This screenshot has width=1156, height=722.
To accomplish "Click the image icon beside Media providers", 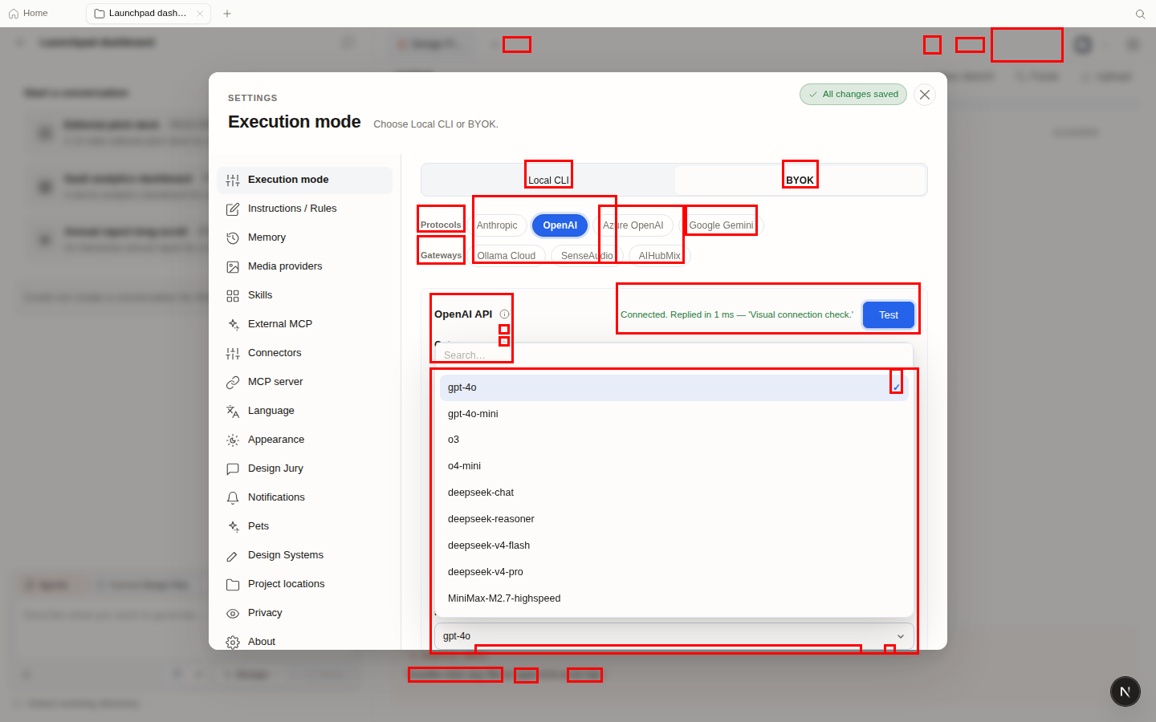I will [233, 266].
